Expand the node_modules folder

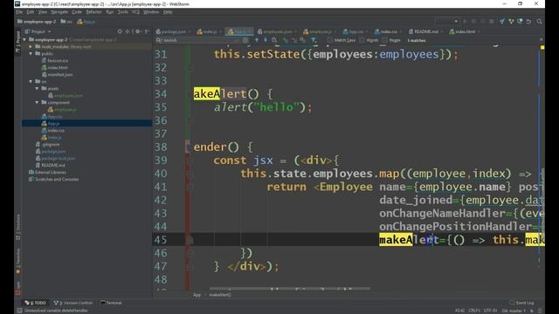click(31, 46)
